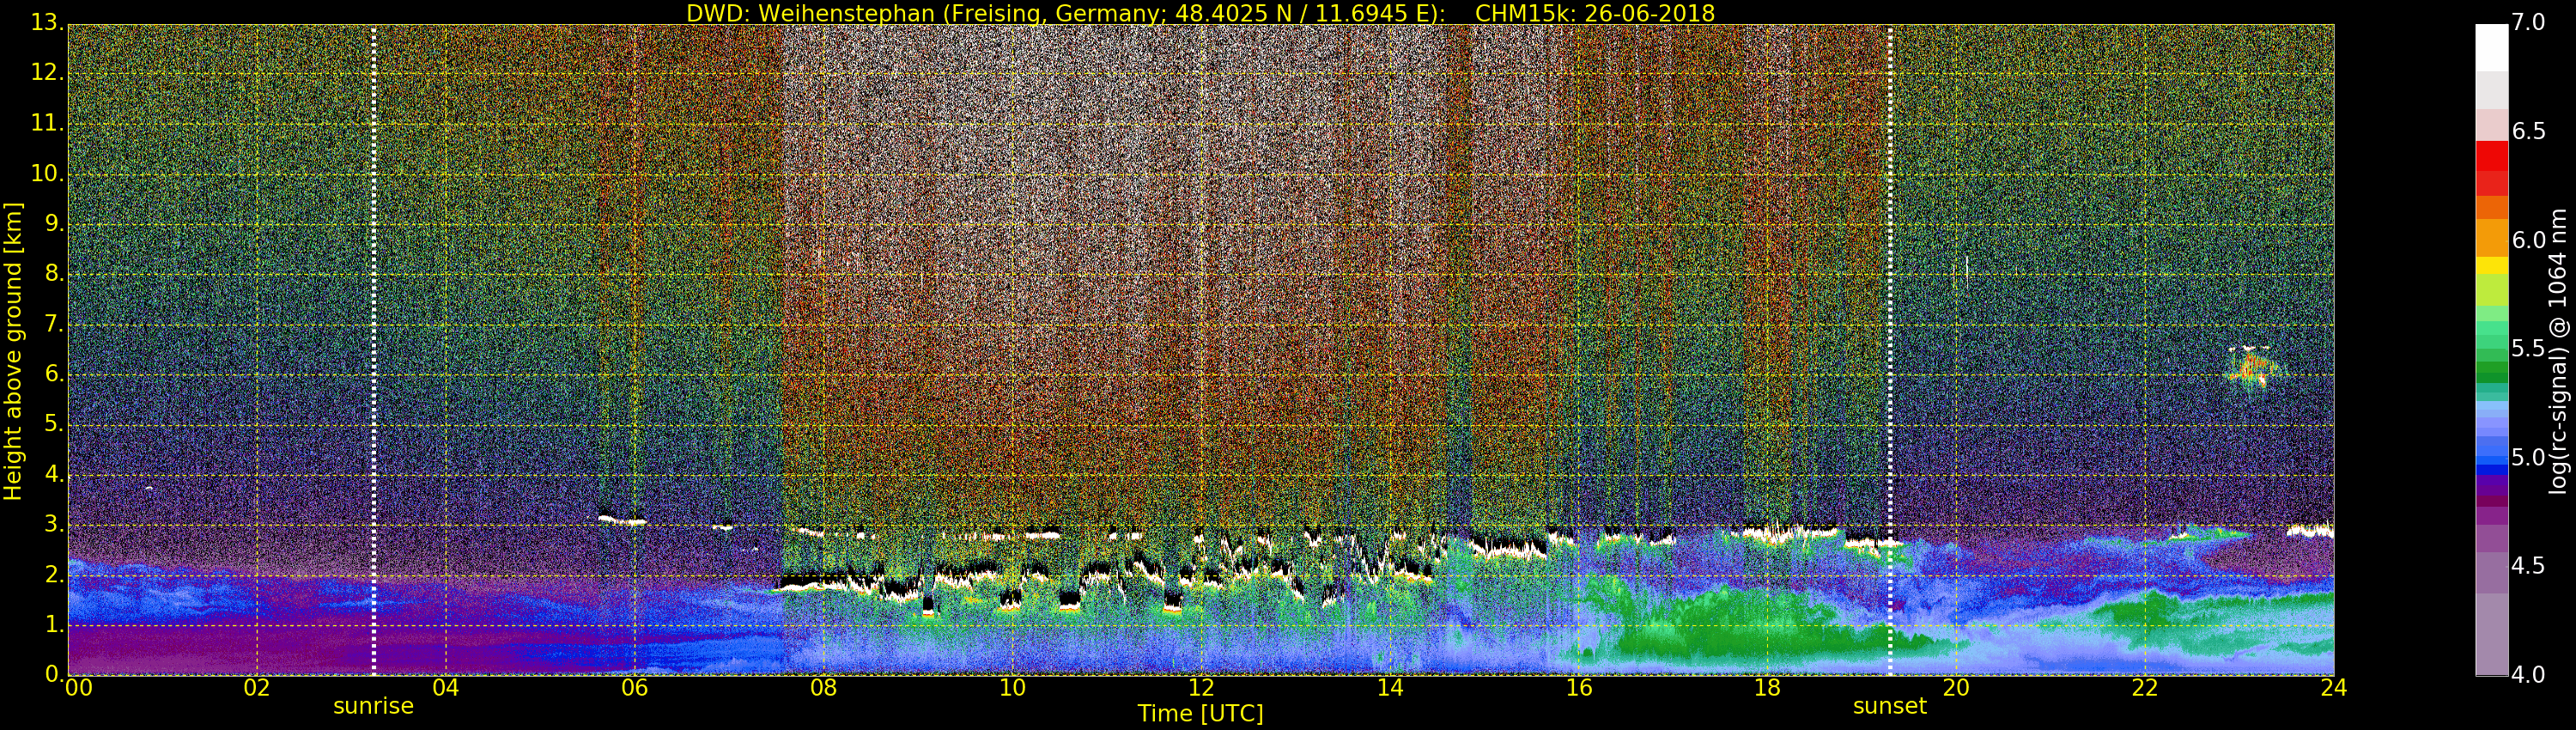Click the 02 tick on the time axis
Image resolution: width=2576 pixels, height=730 pixels.
pyautogui.click(x=257, y=688)
